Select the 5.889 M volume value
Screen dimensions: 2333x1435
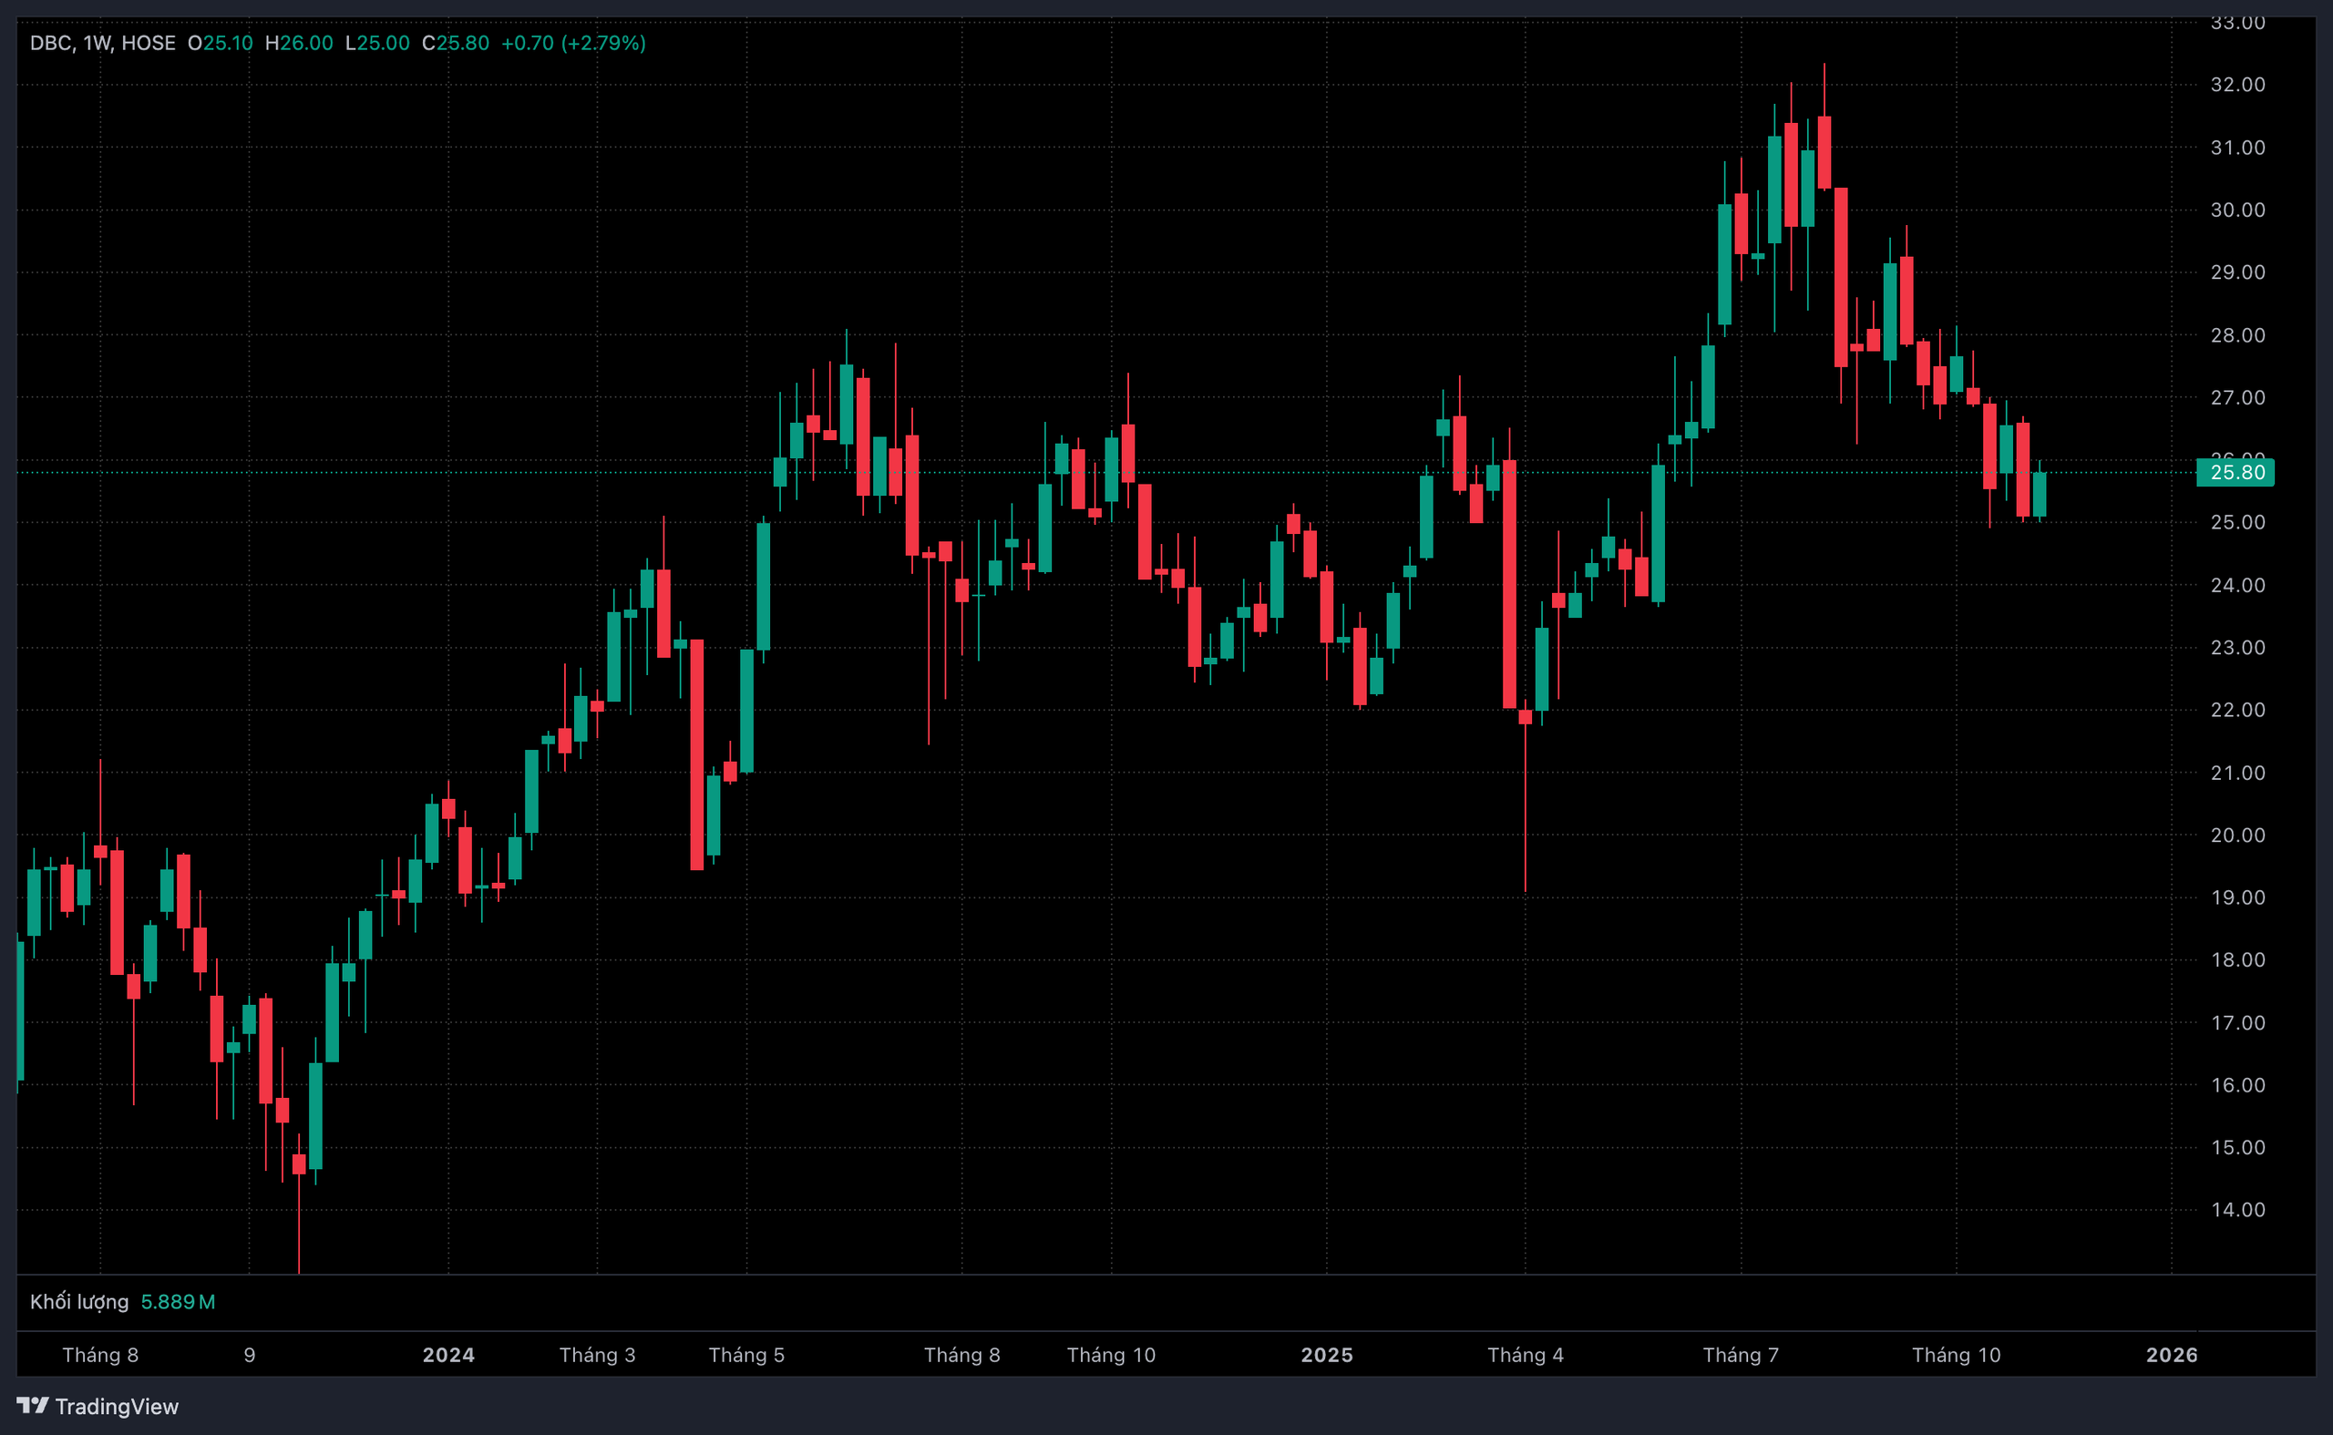tap(178, 1301)
